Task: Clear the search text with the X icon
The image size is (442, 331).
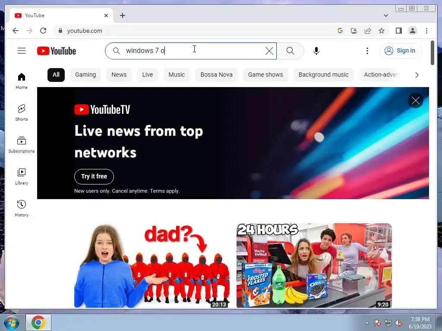Action: click(x=269, y=51)
